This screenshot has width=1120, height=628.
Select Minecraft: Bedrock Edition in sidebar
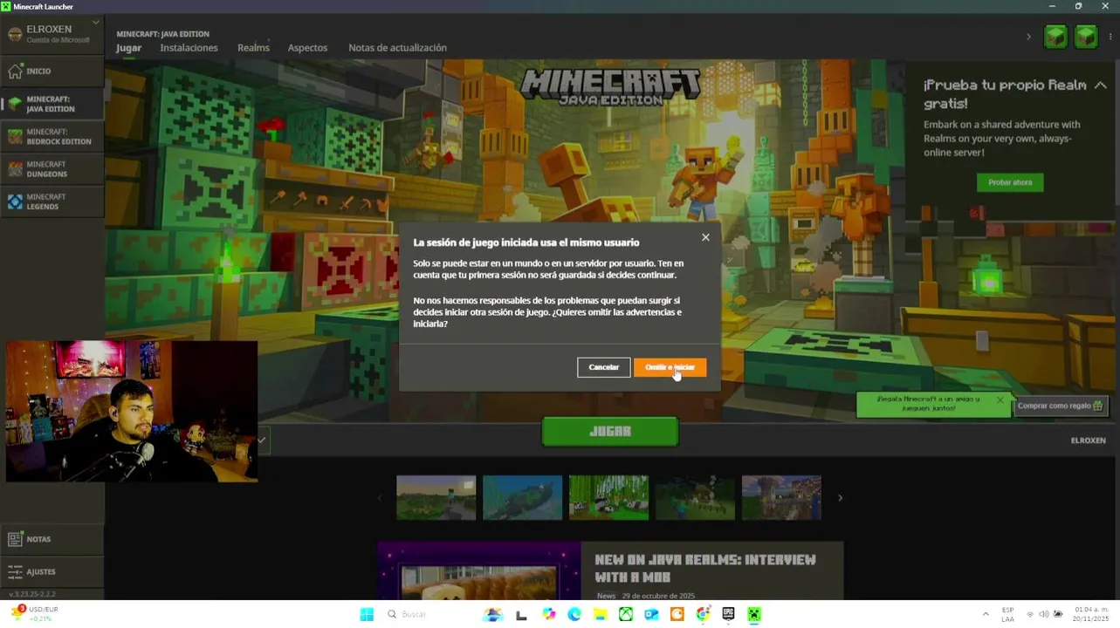point(52,137)
